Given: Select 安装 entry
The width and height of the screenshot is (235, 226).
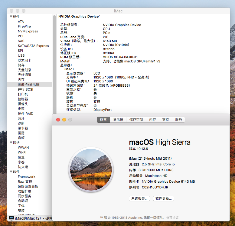Looking at the screenshot, I should pyautogui.click(x=21, y=211).
